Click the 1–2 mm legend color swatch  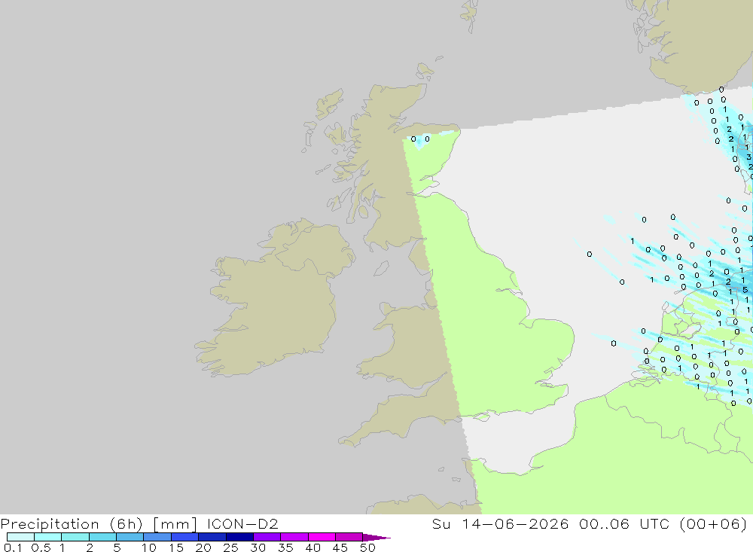[x=75, y=537]
